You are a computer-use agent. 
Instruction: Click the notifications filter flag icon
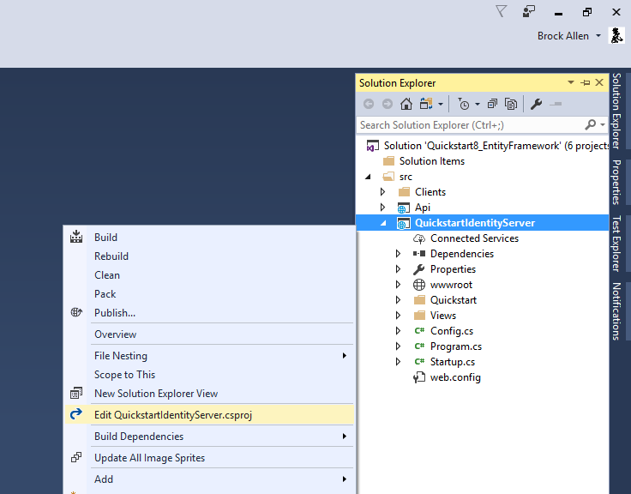click(501, 11)
